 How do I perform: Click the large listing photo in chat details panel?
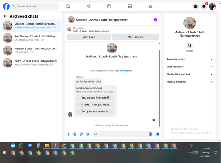click(190, 23)
